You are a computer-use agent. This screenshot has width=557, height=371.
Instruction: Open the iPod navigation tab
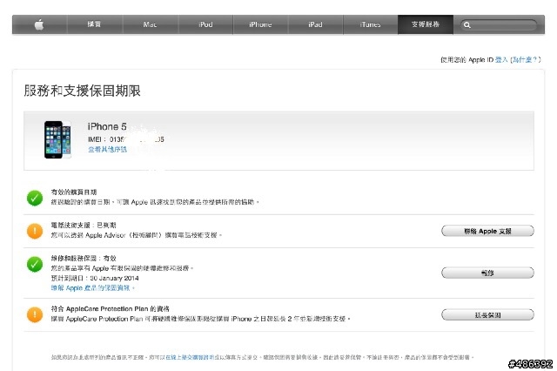tap(205, 24)
